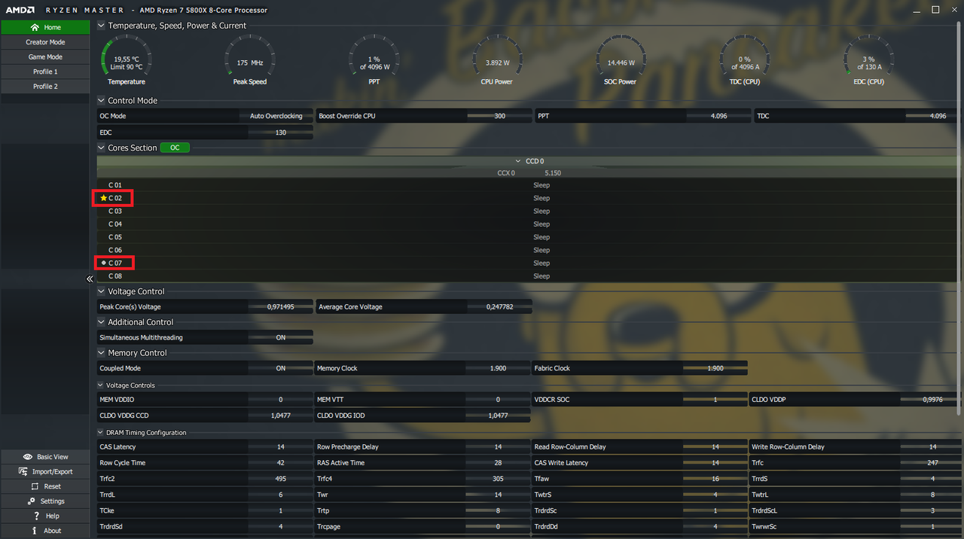Click the AMD logo in title bar

[19, 10]
